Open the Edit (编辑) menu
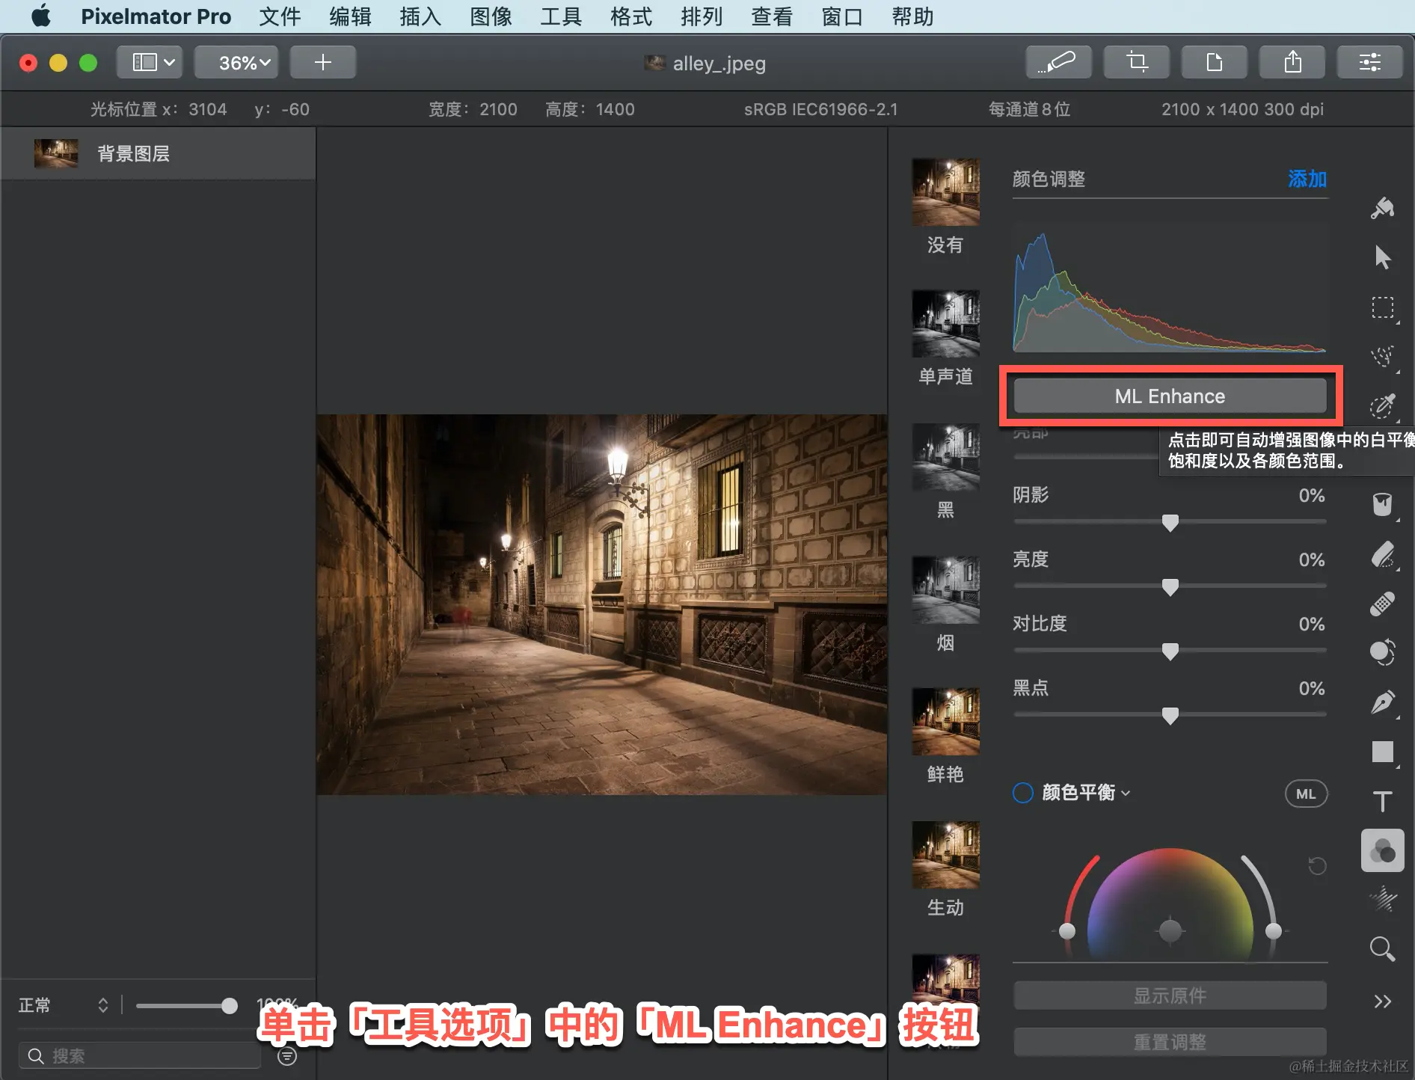 click(350, 16)
